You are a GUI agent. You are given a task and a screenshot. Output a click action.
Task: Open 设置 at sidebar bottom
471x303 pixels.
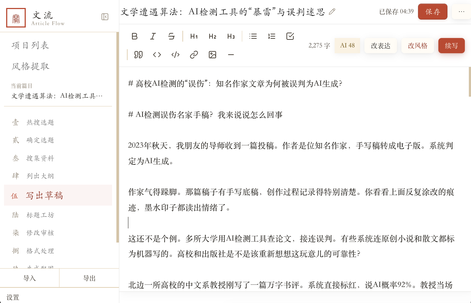coord(13,297)
